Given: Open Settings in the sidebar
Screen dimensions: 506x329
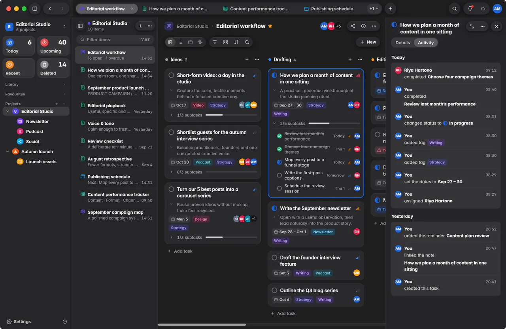Looking at the screenshot, I should [19, 321].
